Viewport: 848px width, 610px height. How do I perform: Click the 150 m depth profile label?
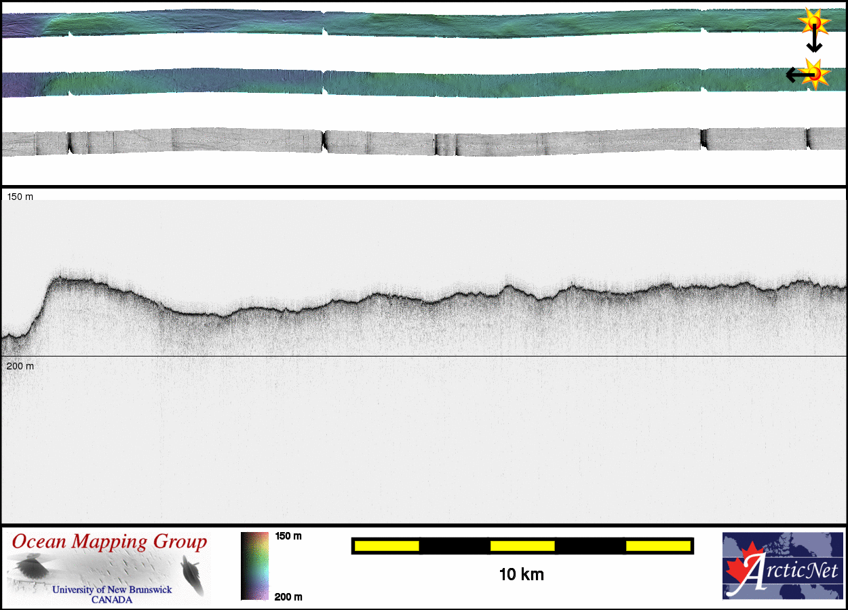[20, 197]
